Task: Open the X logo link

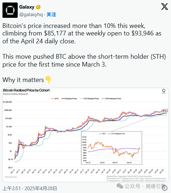Action: (x=165, y=6)
